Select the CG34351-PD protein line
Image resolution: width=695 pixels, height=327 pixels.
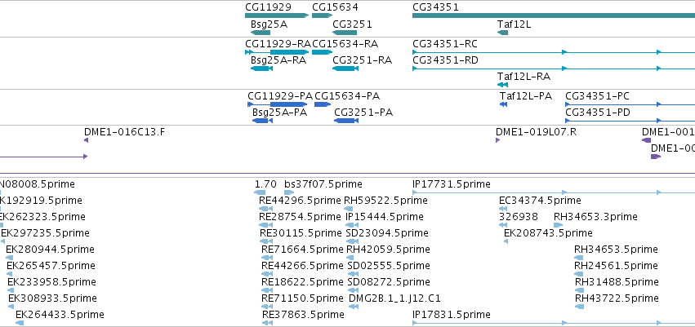630,121
